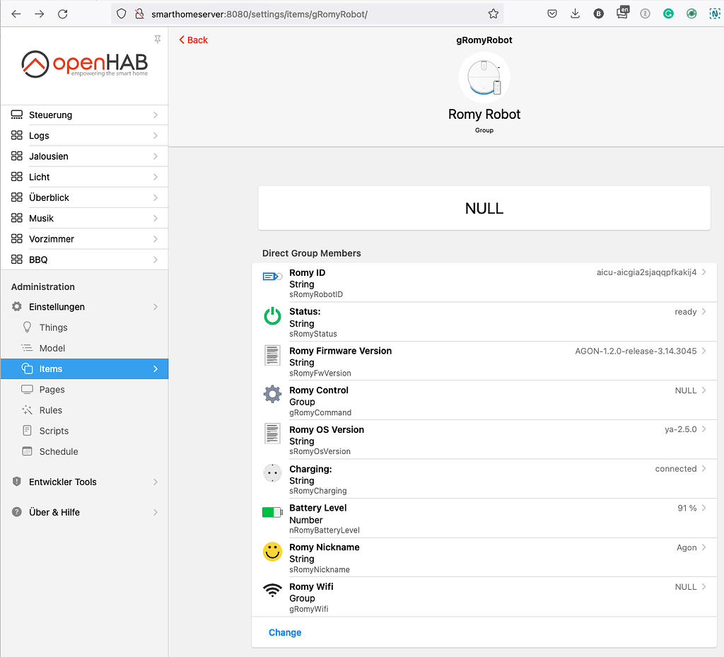The width and height of the screenshot is (724, 657).
Task: Click the Back link
Action: (x=194, y=40)
